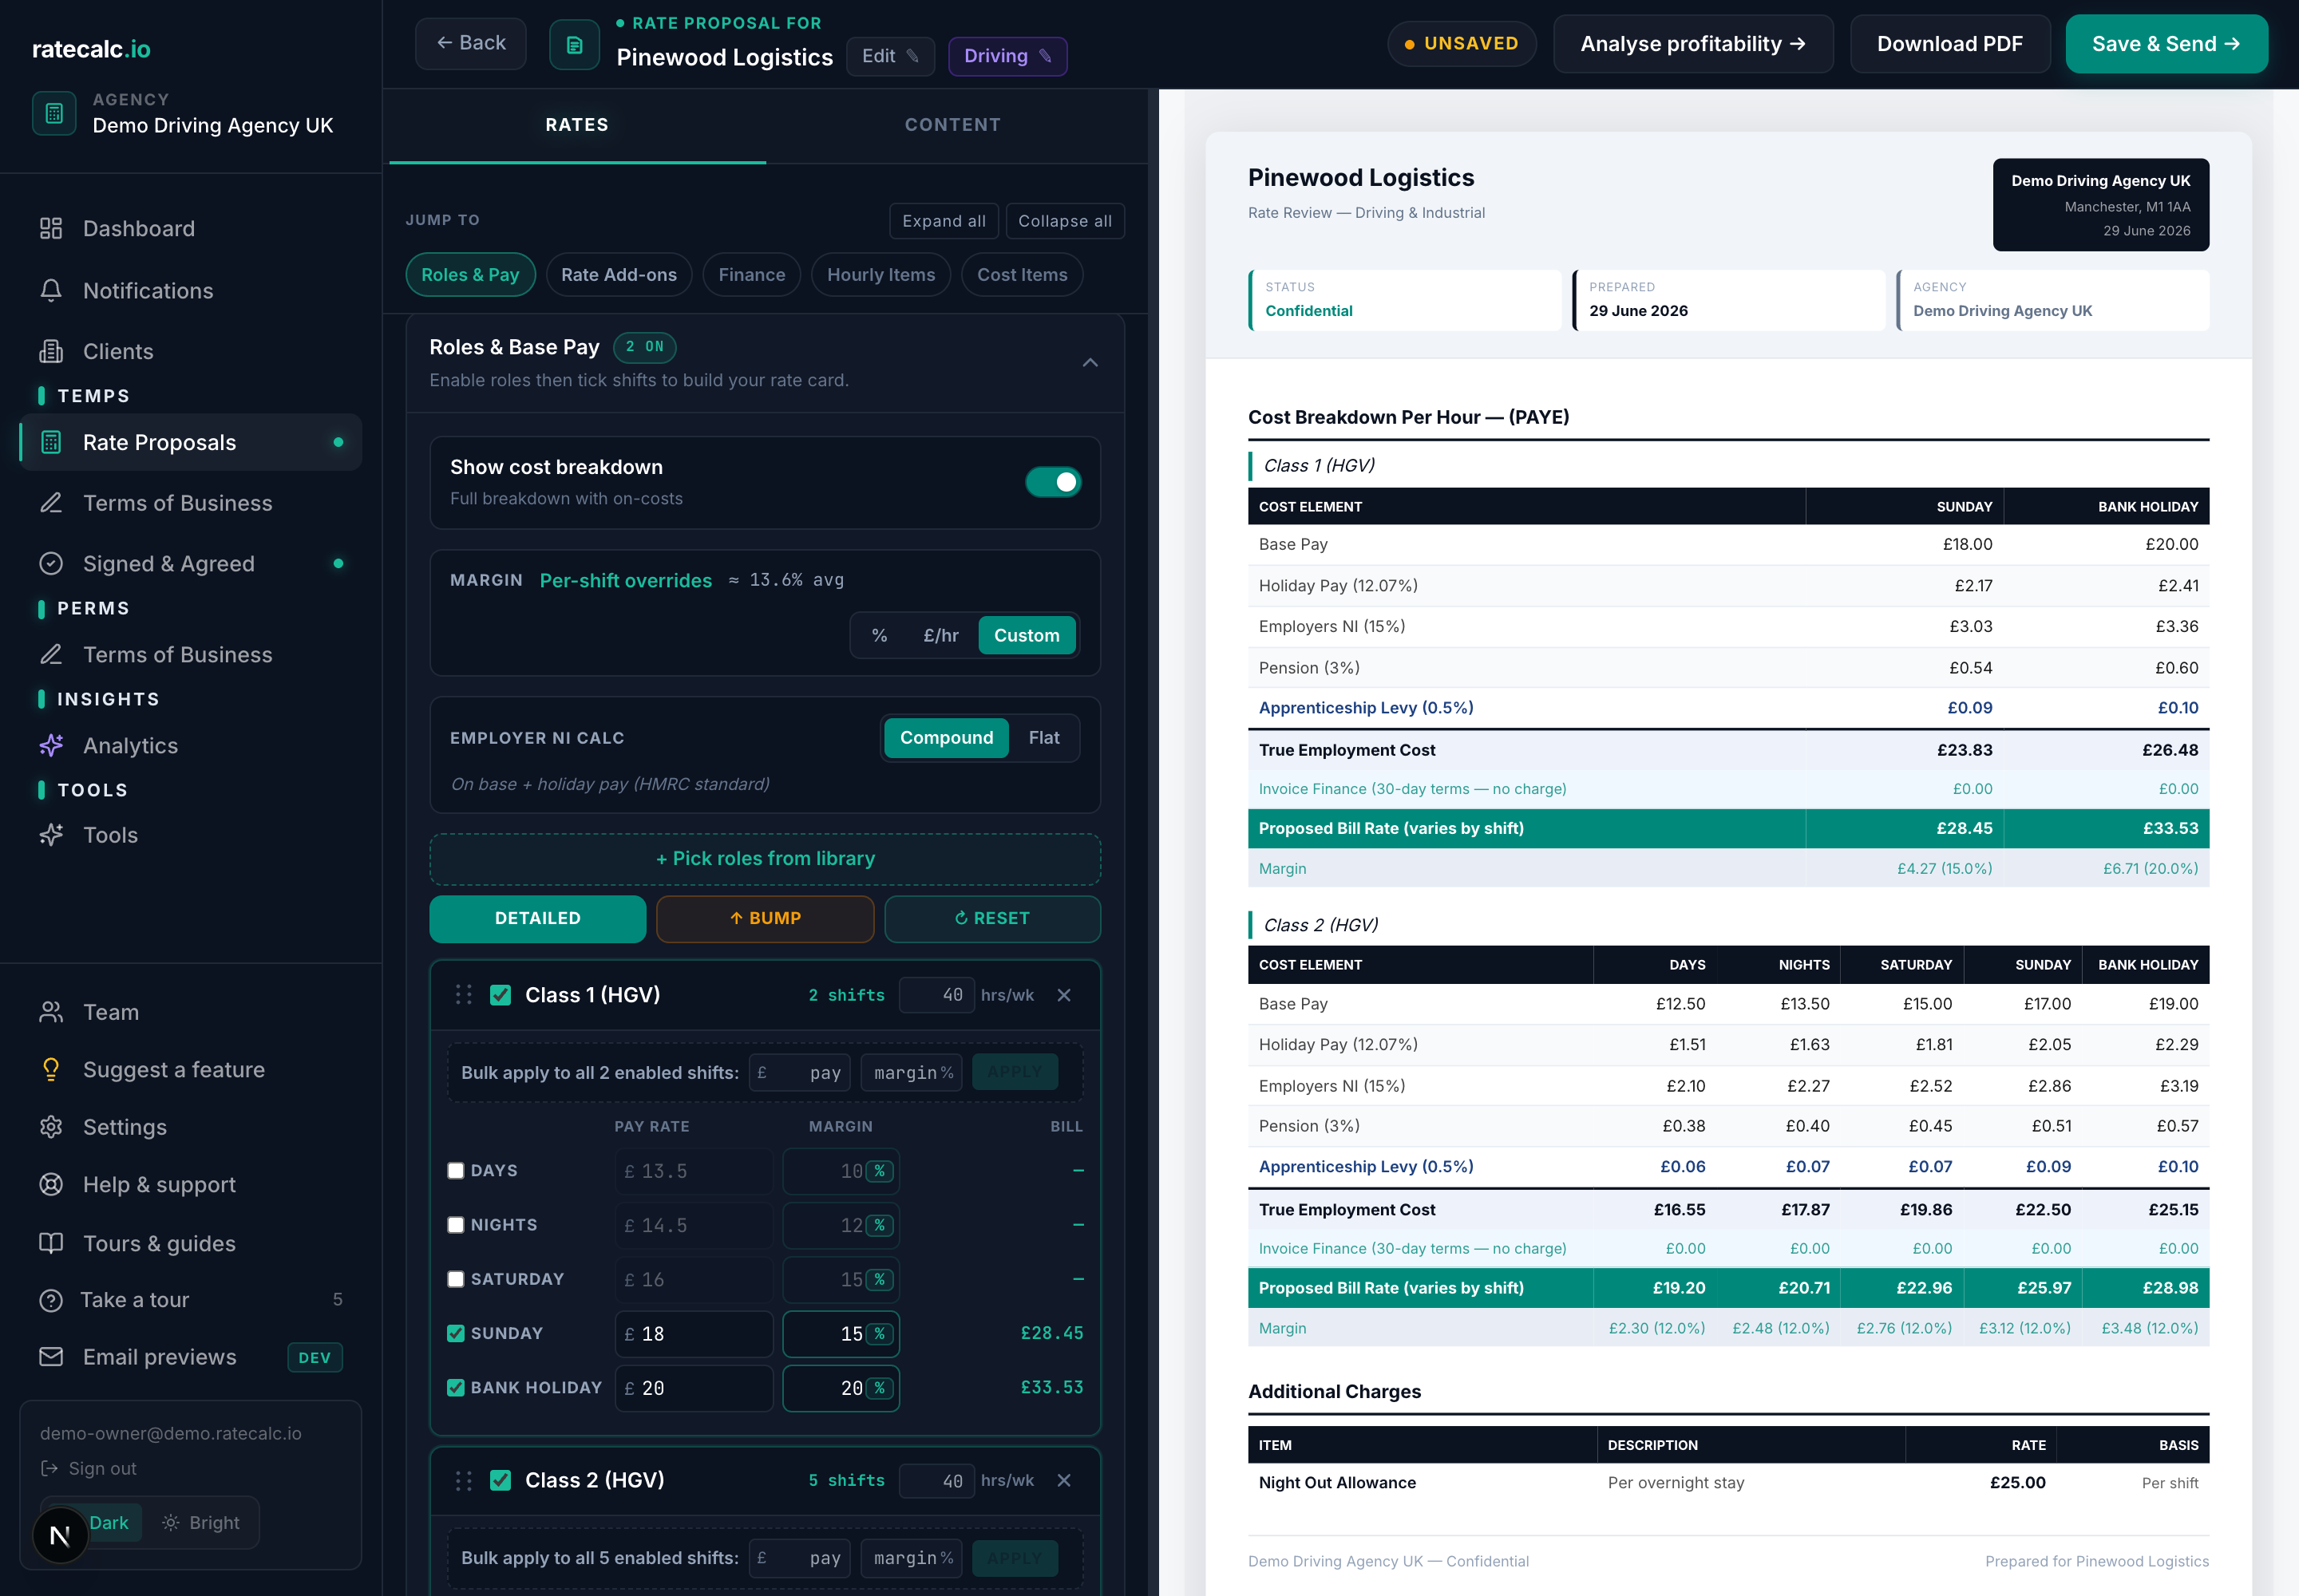Grab drag handle of Class 2 (HGV)

pos(463,1480)
